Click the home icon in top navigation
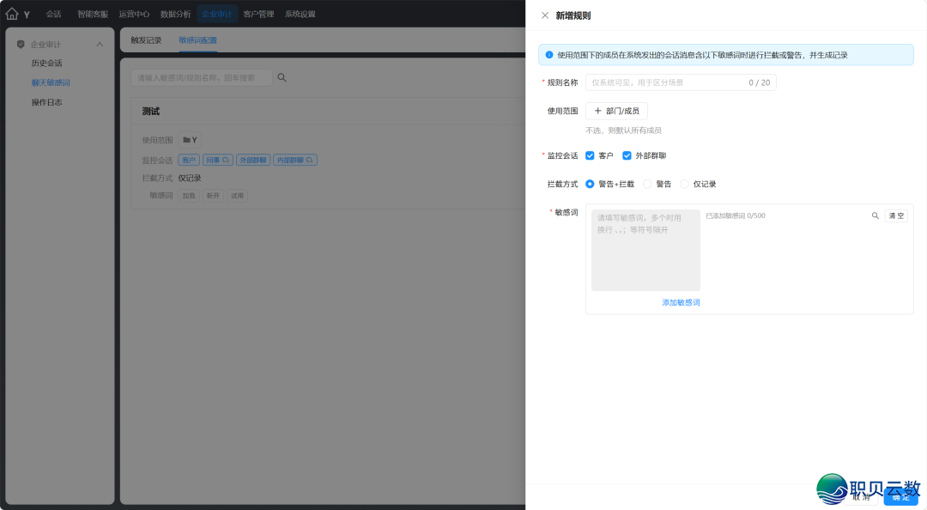927x510 pixels. point(12,14)
